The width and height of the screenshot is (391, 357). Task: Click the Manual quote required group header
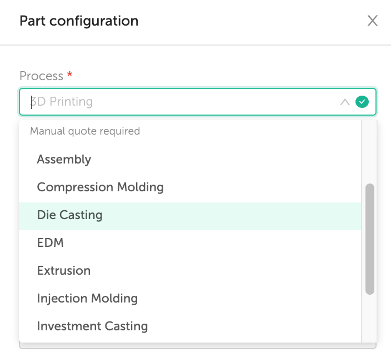(85, 131)
